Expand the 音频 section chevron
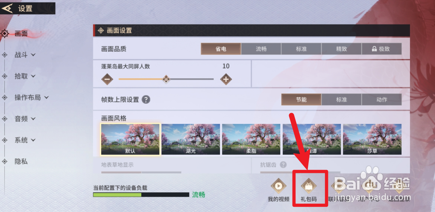The image size is (435, 212). (33, 119)
